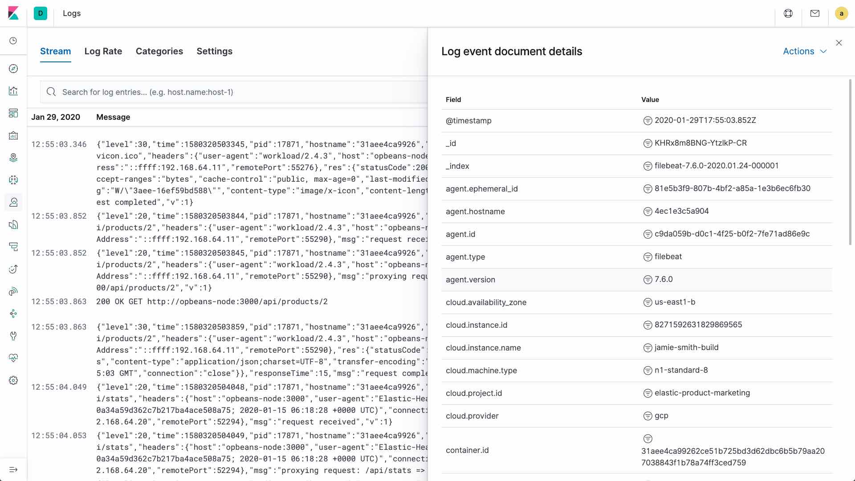Open the Uptime app from the sidebar
Viewport: 855px width, 481px height.
[x=13, y=269]
